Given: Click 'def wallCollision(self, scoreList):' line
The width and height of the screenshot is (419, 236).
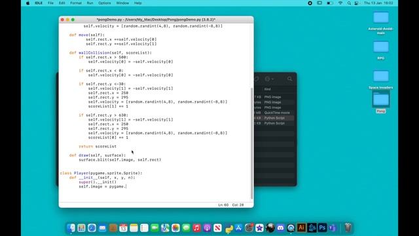Looking at the screenshot, I should pyautogui.click(x=111, y=52).
